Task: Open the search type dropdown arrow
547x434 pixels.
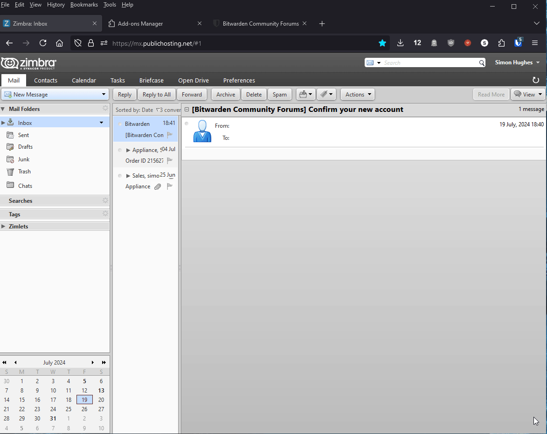Action: tap(379, 63)
